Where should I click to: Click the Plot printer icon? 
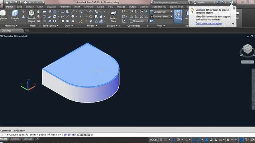(x=25, y=2)
